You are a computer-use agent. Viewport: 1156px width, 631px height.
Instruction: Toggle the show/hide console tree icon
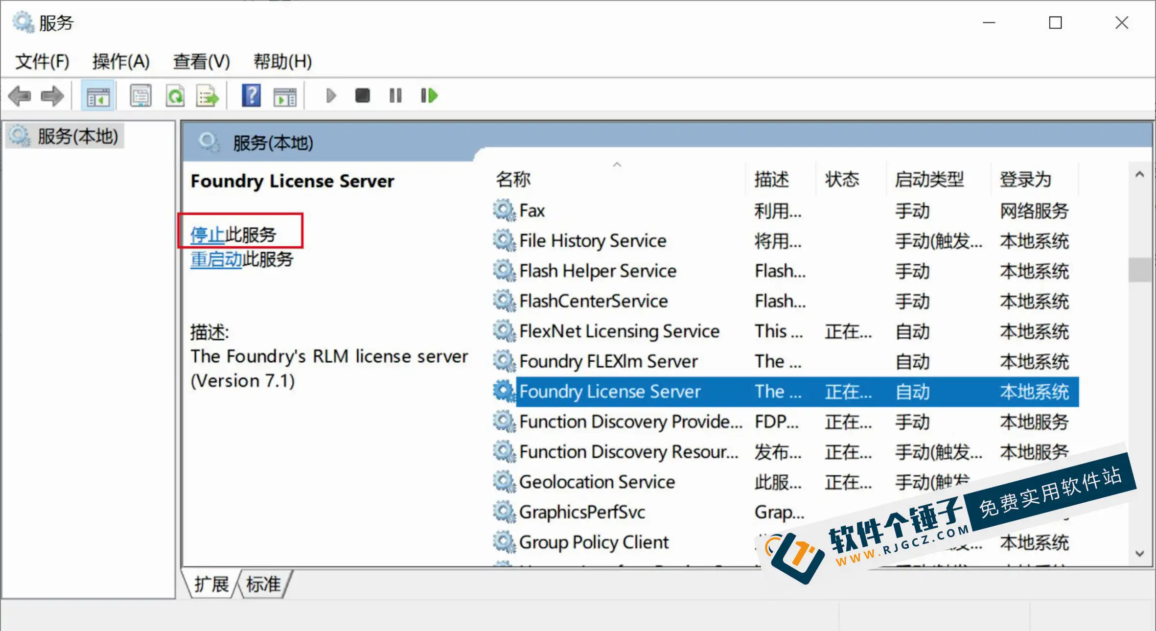(98, 96)
